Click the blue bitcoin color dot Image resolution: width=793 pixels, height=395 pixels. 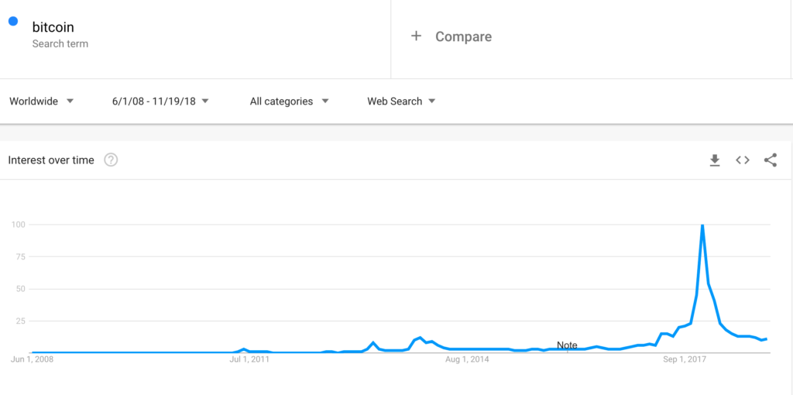click(x=14, y=21)
